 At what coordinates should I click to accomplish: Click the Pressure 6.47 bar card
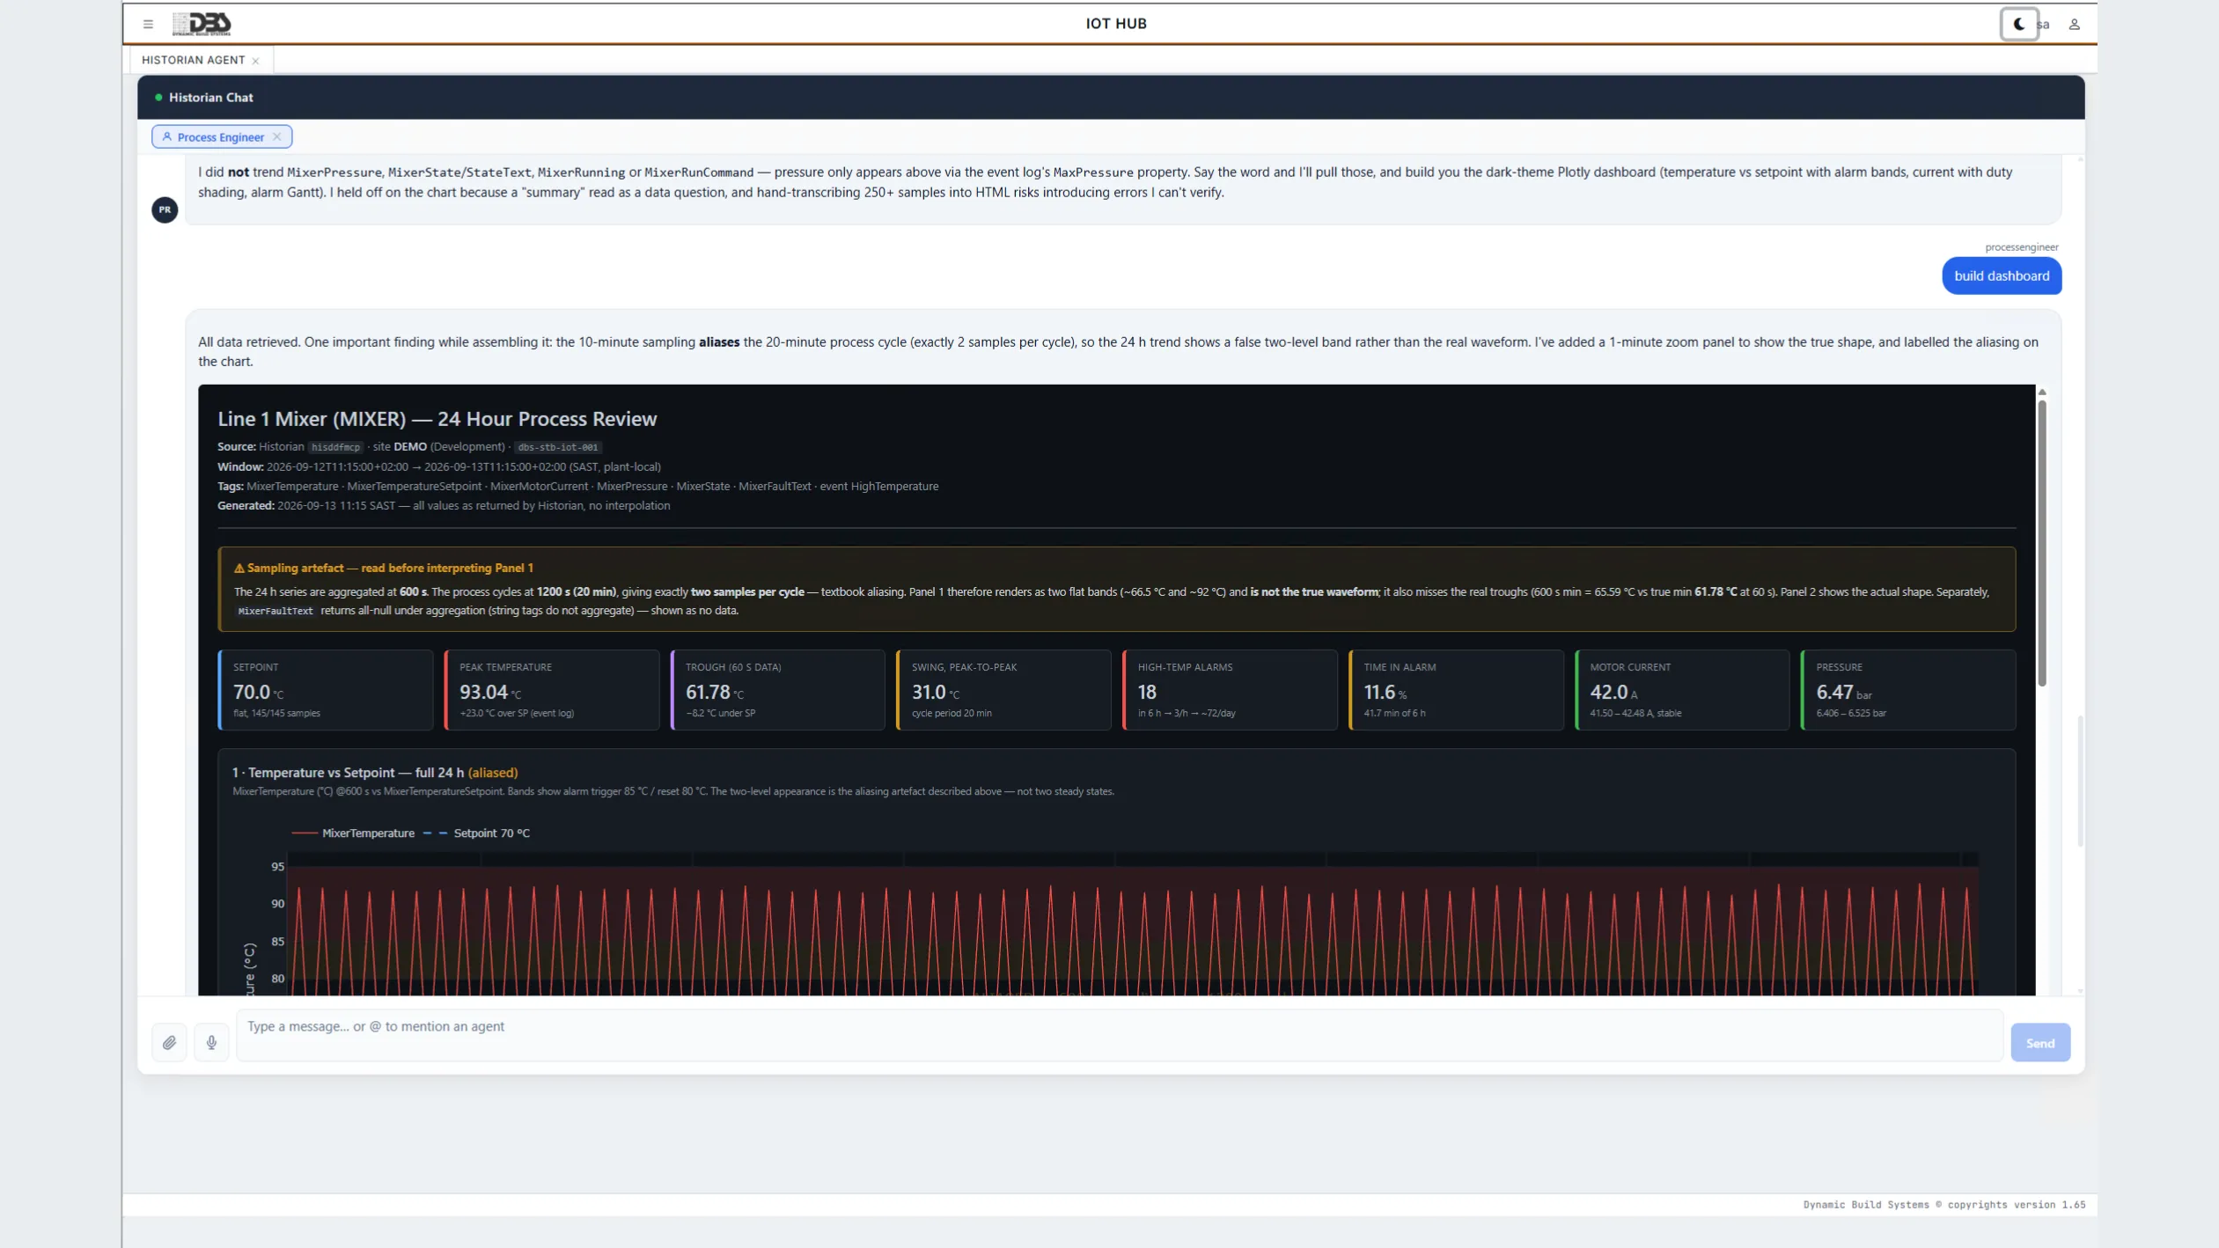(x=1909, y=690)
